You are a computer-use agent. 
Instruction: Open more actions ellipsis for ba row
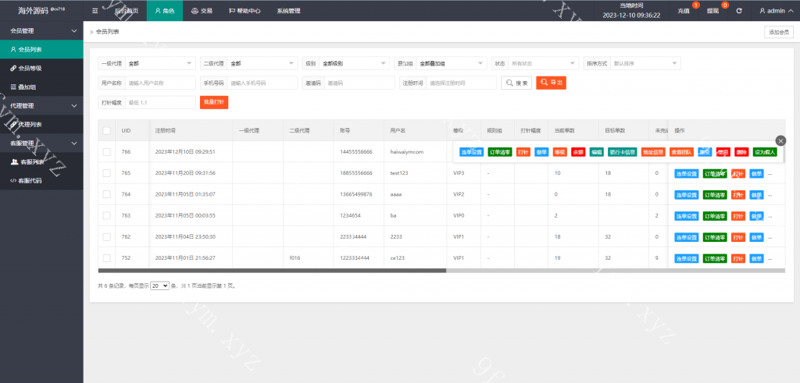770,216
